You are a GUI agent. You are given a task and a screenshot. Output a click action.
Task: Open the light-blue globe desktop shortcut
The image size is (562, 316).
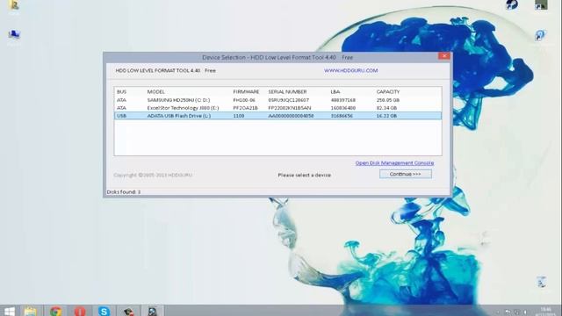tap(540, 36)
